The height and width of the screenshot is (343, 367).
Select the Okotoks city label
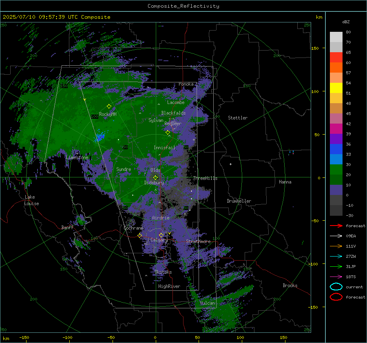(x=163, y=272)
